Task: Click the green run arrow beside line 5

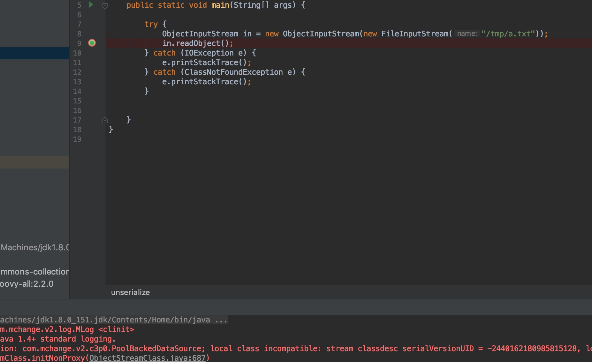Action: [x=91, y=5]
